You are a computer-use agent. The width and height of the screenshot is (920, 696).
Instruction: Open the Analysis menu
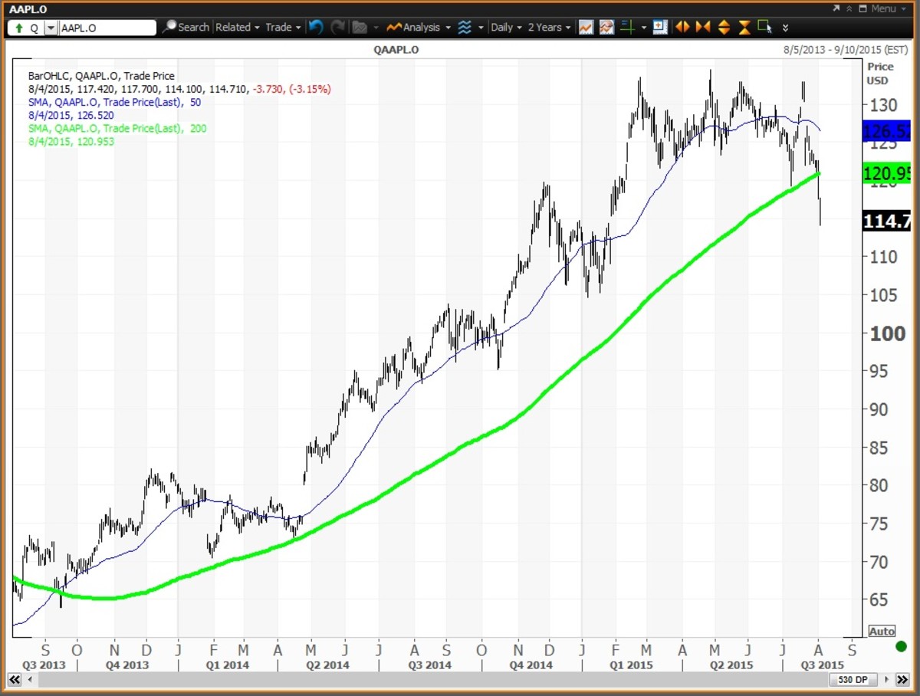[418, 27]
